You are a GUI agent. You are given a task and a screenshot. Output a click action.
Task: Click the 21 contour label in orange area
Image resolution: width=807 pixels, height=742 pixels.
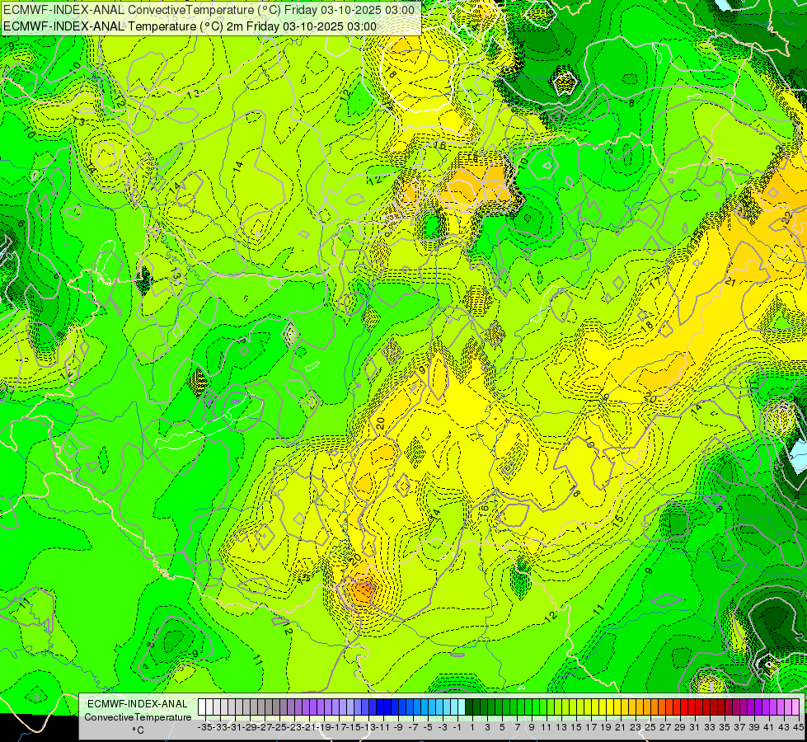pyautogui.click(x=730, y=282)
